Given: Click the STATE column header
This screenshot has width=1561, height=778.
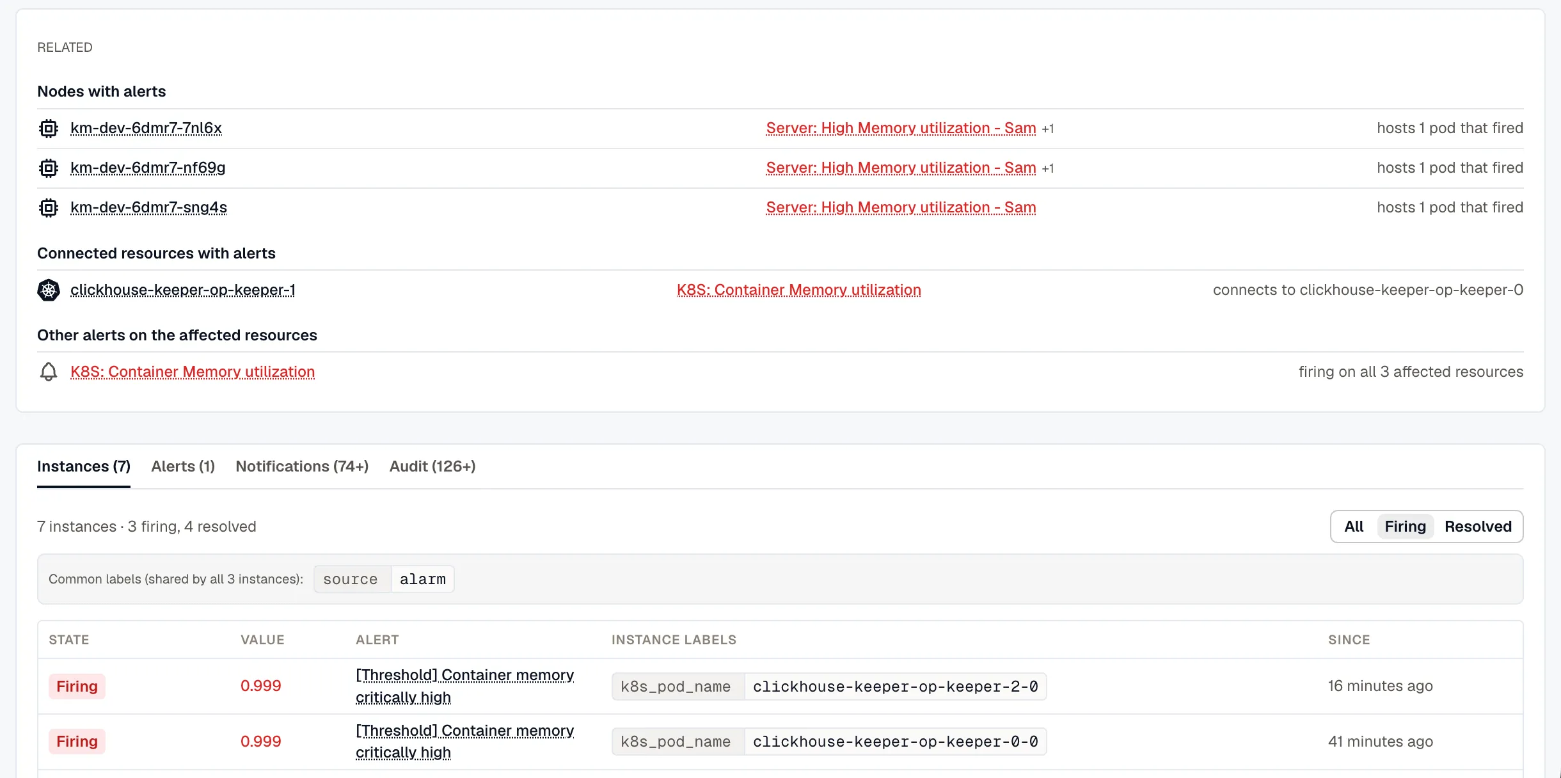Looking at the screenshot, I should pyautogui.click(x=69, y=640).
